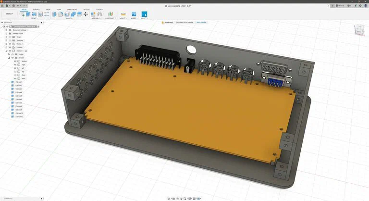Toggle visibility of the back body
Screen dimensions: 369x201
pyautogui.click(x=15, y=78)
